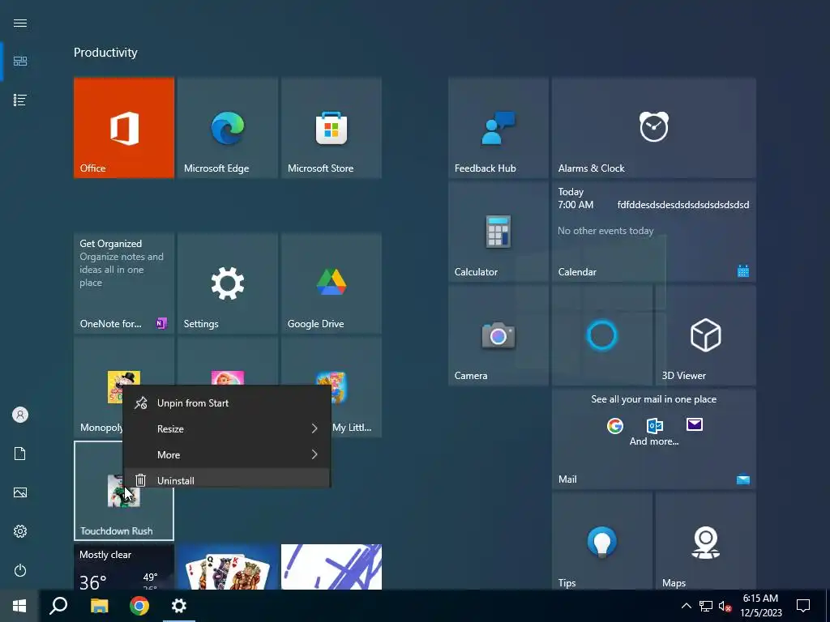
Task: Launch Google Chrome from taskbar
Action: 139,606
